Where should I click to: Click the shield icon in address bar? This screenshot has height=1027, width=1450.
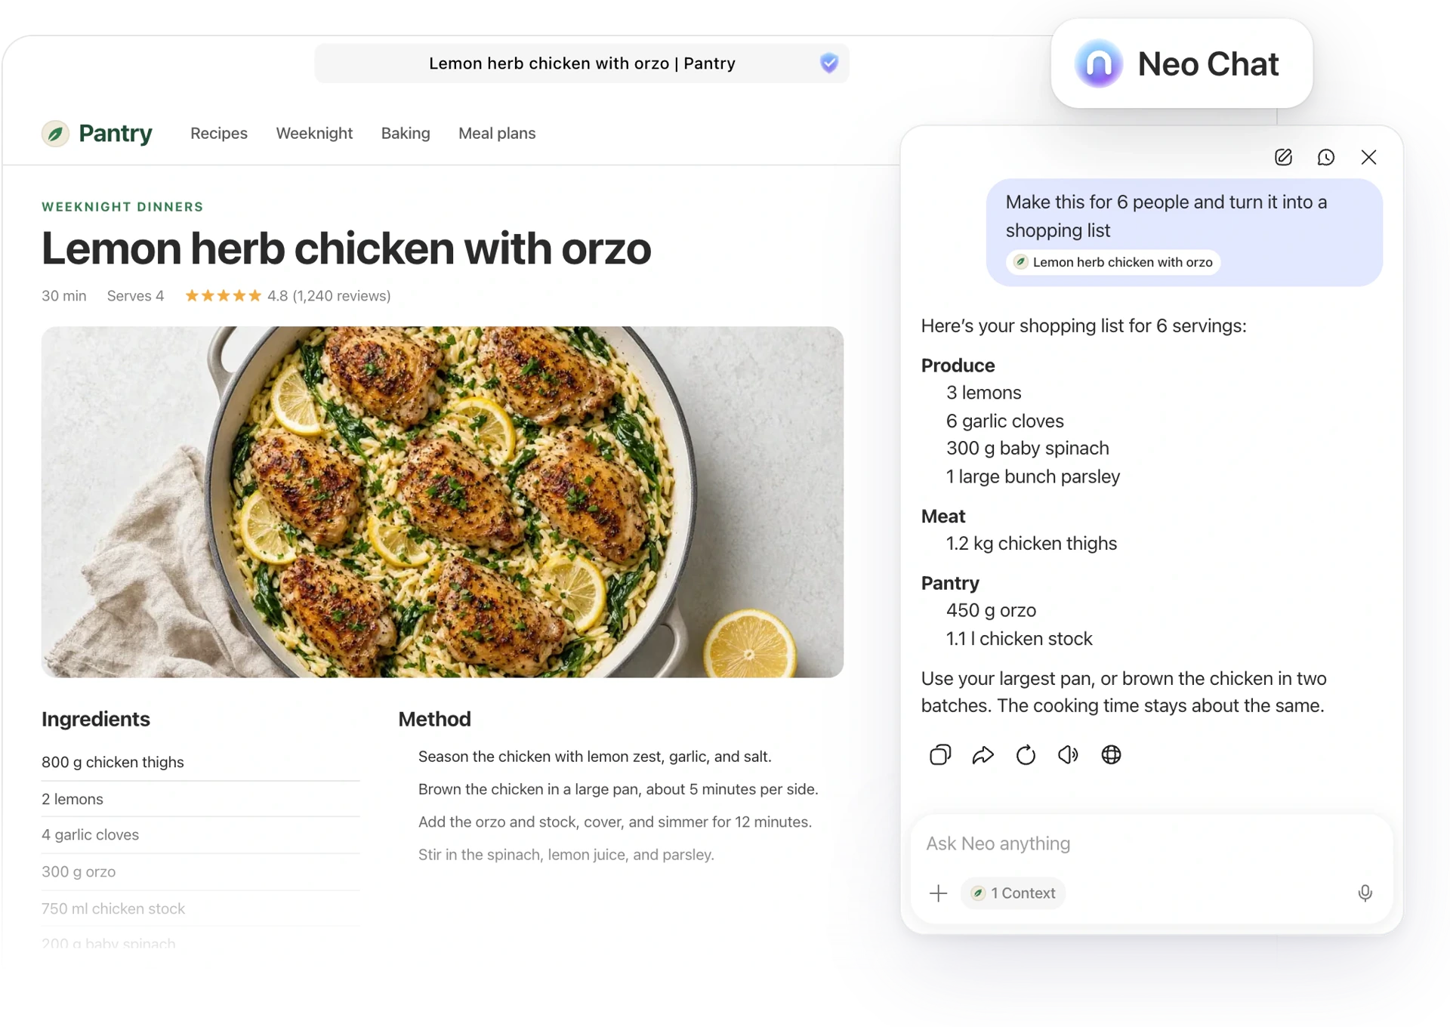[829, 63]
